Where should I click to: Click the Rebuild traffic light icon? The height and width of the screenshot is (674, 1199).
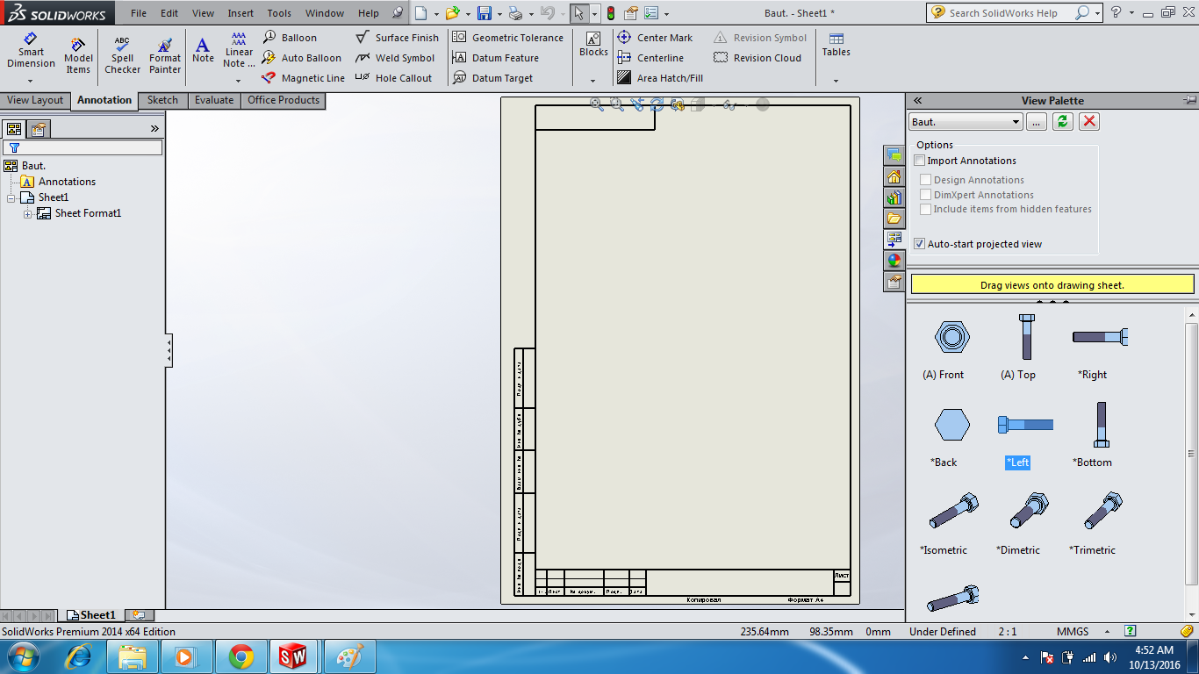[611, 13]
